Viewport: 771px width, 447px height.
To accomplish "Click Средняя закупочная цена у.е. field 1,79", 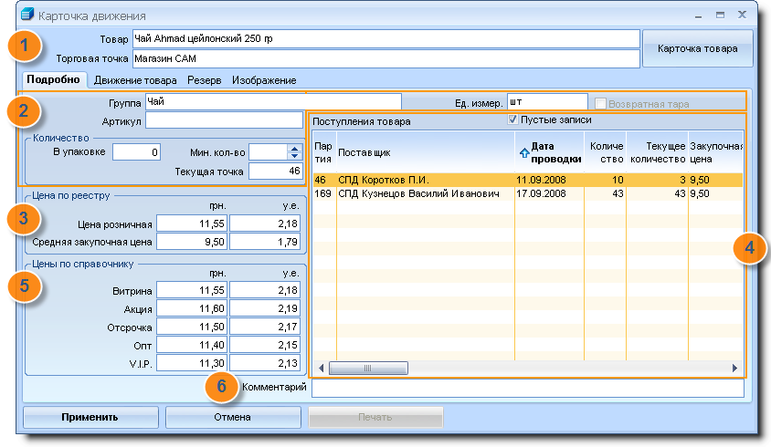I will [265, 242].
